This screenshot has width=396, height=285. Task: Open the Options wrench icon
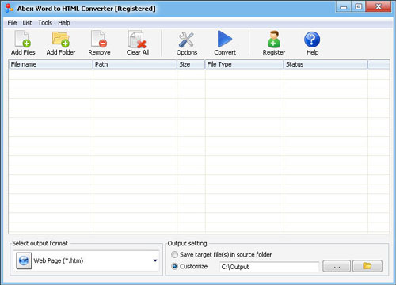186,40
